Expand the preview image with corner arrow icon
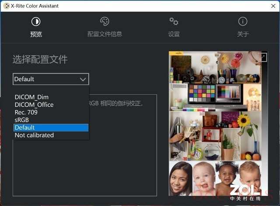 [x=264, y=57]
